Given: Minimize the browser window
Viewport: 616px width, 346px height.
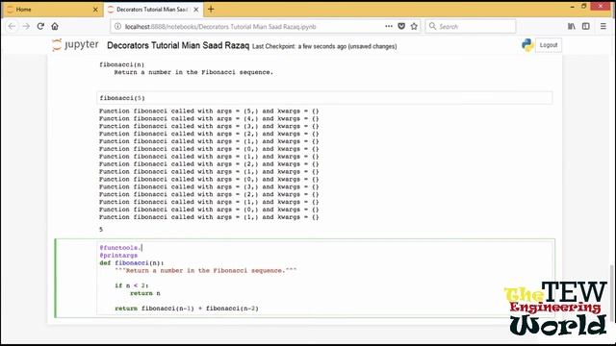Looking at the screenshot, I should pyautogui.click(x=572, y=7).
